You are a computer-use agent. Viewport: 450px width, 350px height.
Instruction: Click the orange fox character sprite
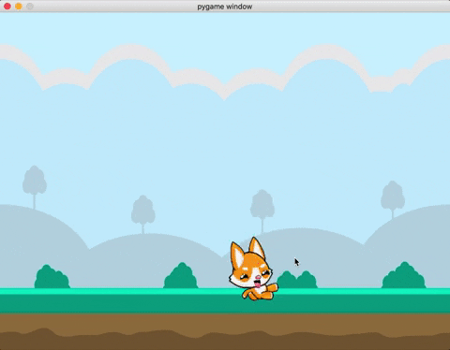(x=253, y=269)
